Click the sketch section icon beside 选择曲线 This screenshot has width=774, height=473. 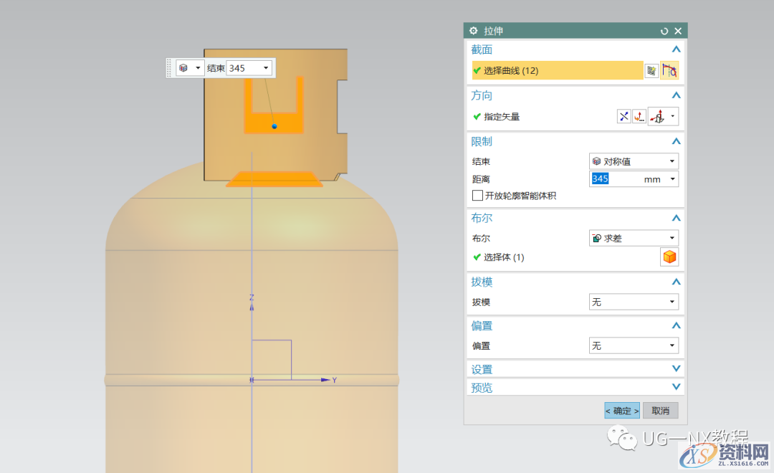click(x=651, y=70)
